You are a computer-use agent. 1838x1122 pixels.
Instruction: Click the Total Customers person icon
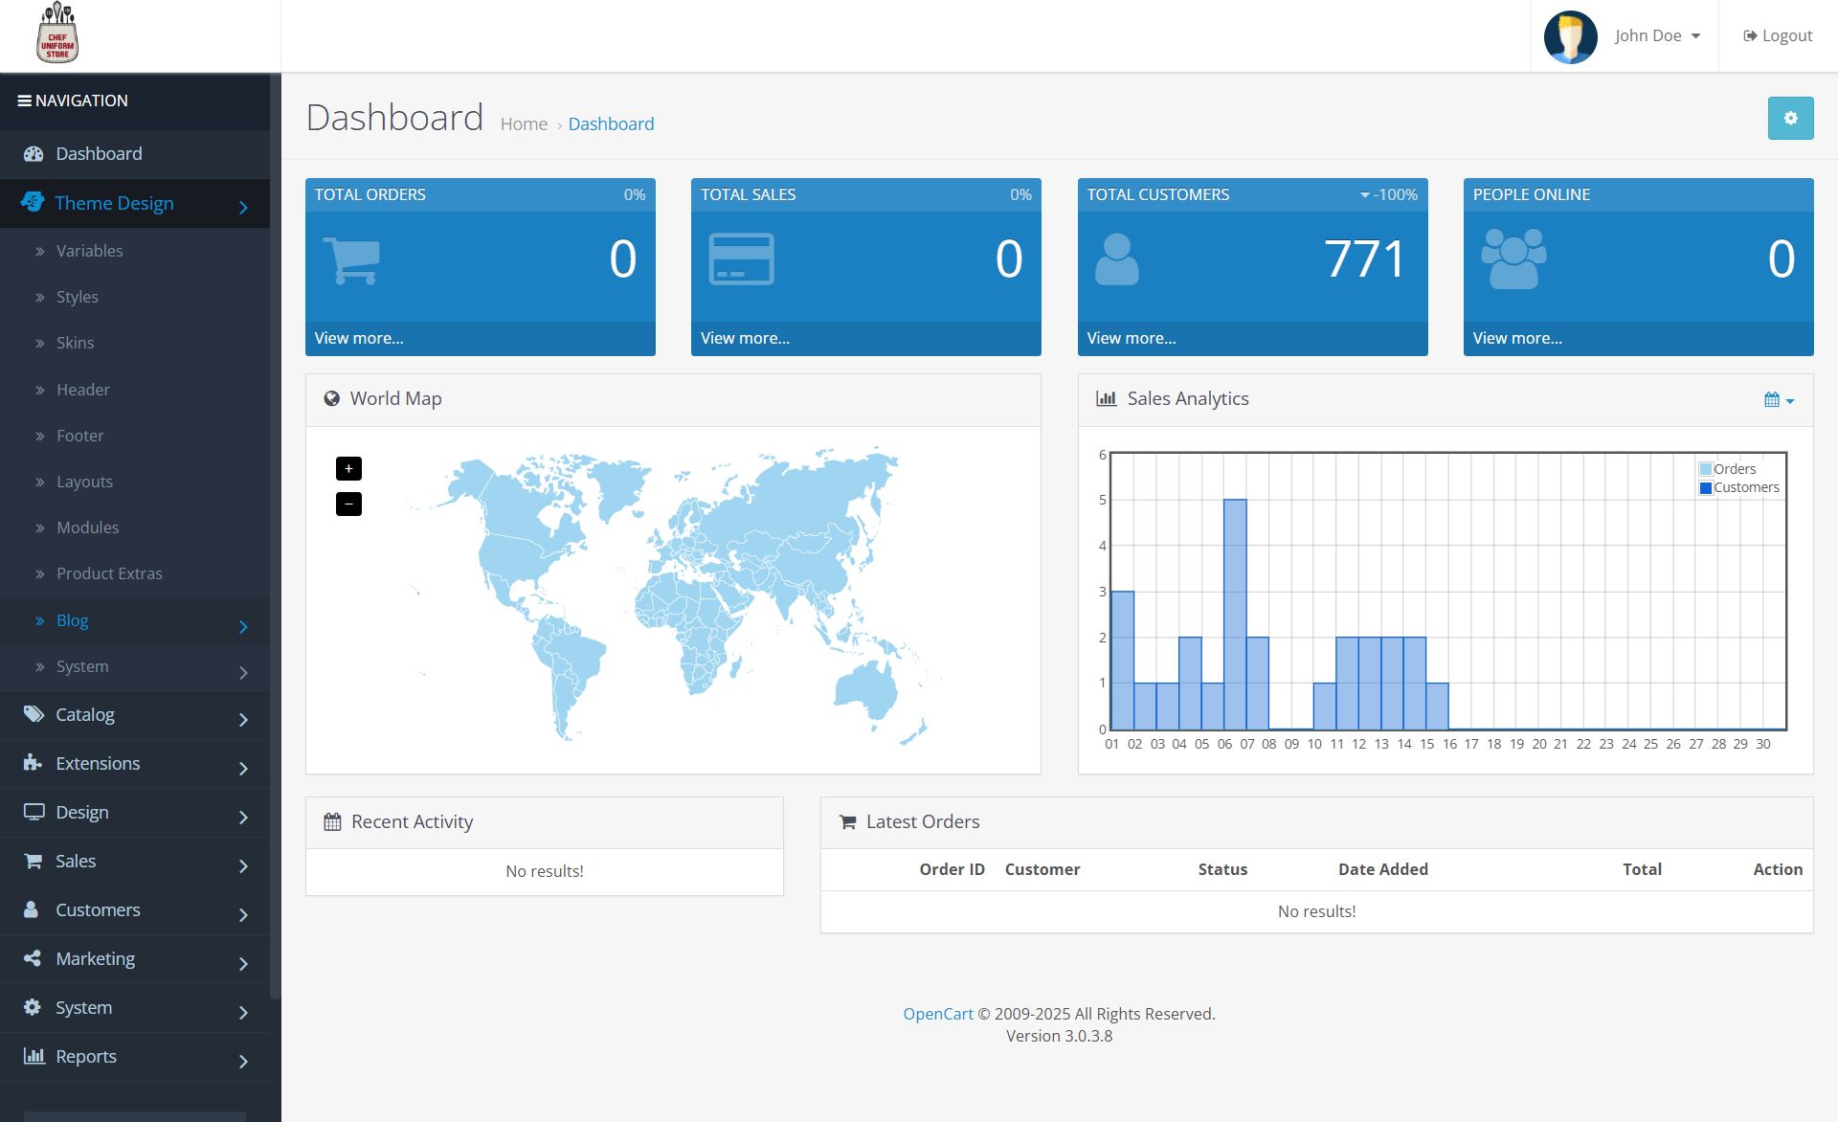[x=1116, y=260]
